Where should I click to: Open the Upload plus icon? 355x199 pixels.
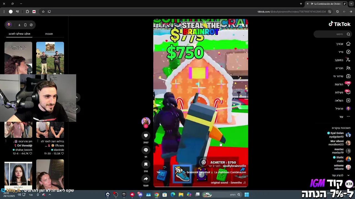[x=348, y=100]
